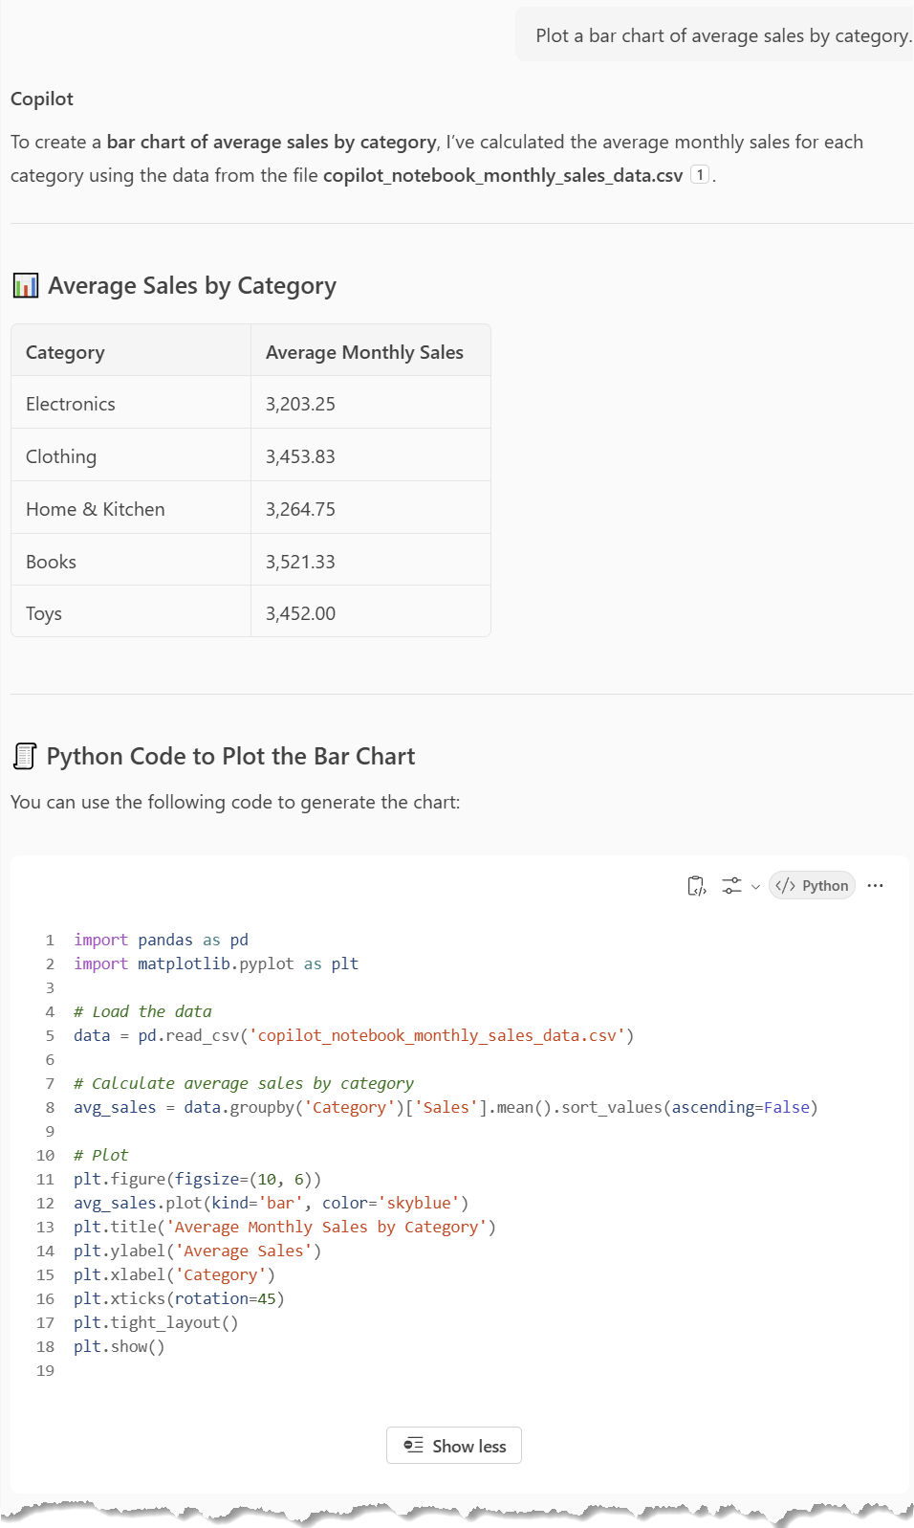Image resolution: width=914 pixels, height=1528 pixels.
Task: Click the plt.show() code line
Action: coord(120,1346)
